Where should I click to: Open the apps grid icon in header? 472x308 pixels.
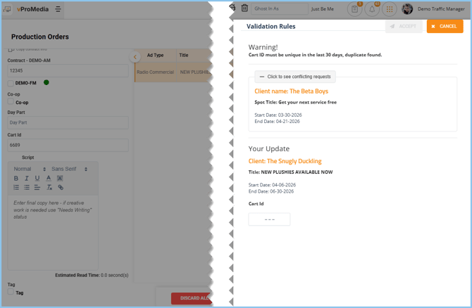389,9
